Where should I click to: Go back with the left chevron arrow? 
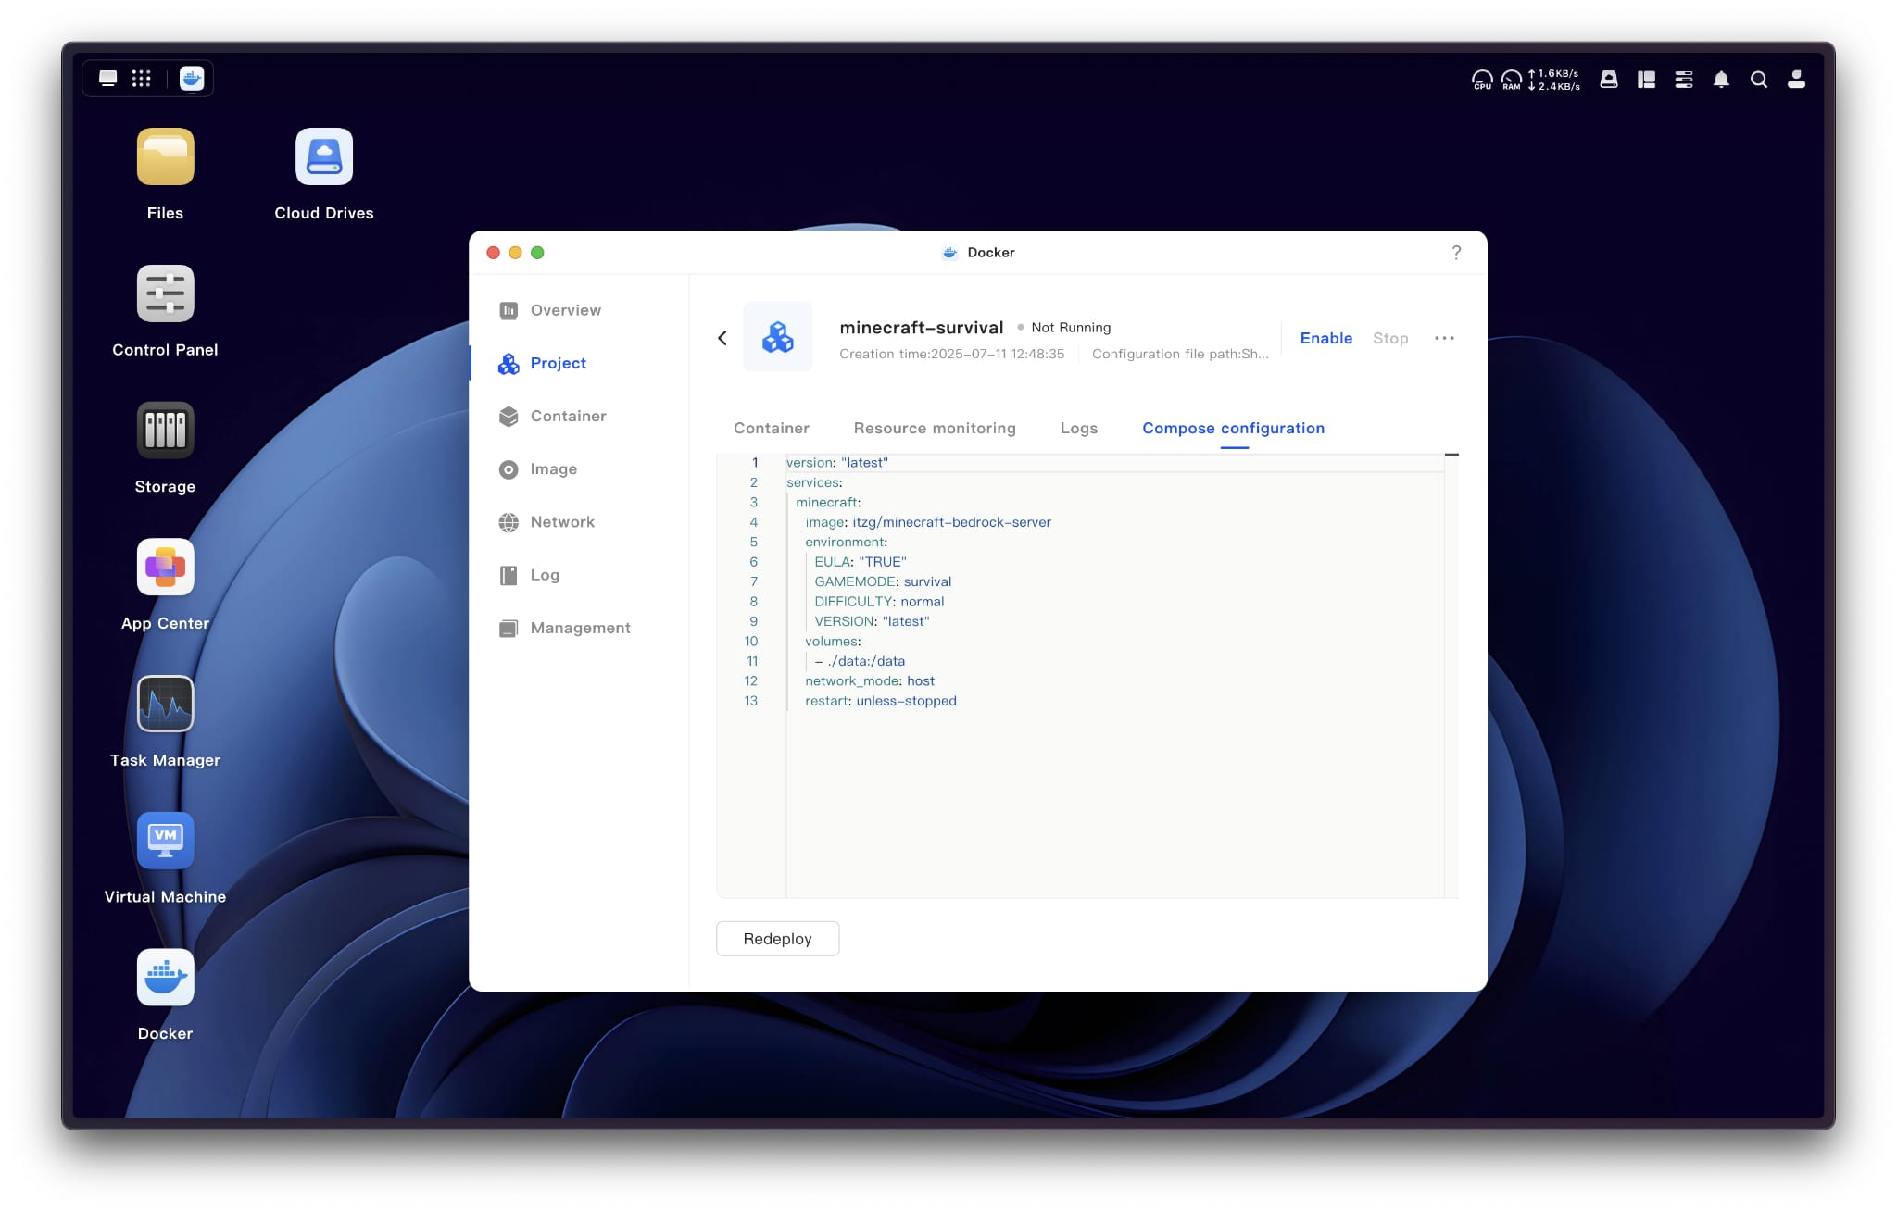click(722, 338)
